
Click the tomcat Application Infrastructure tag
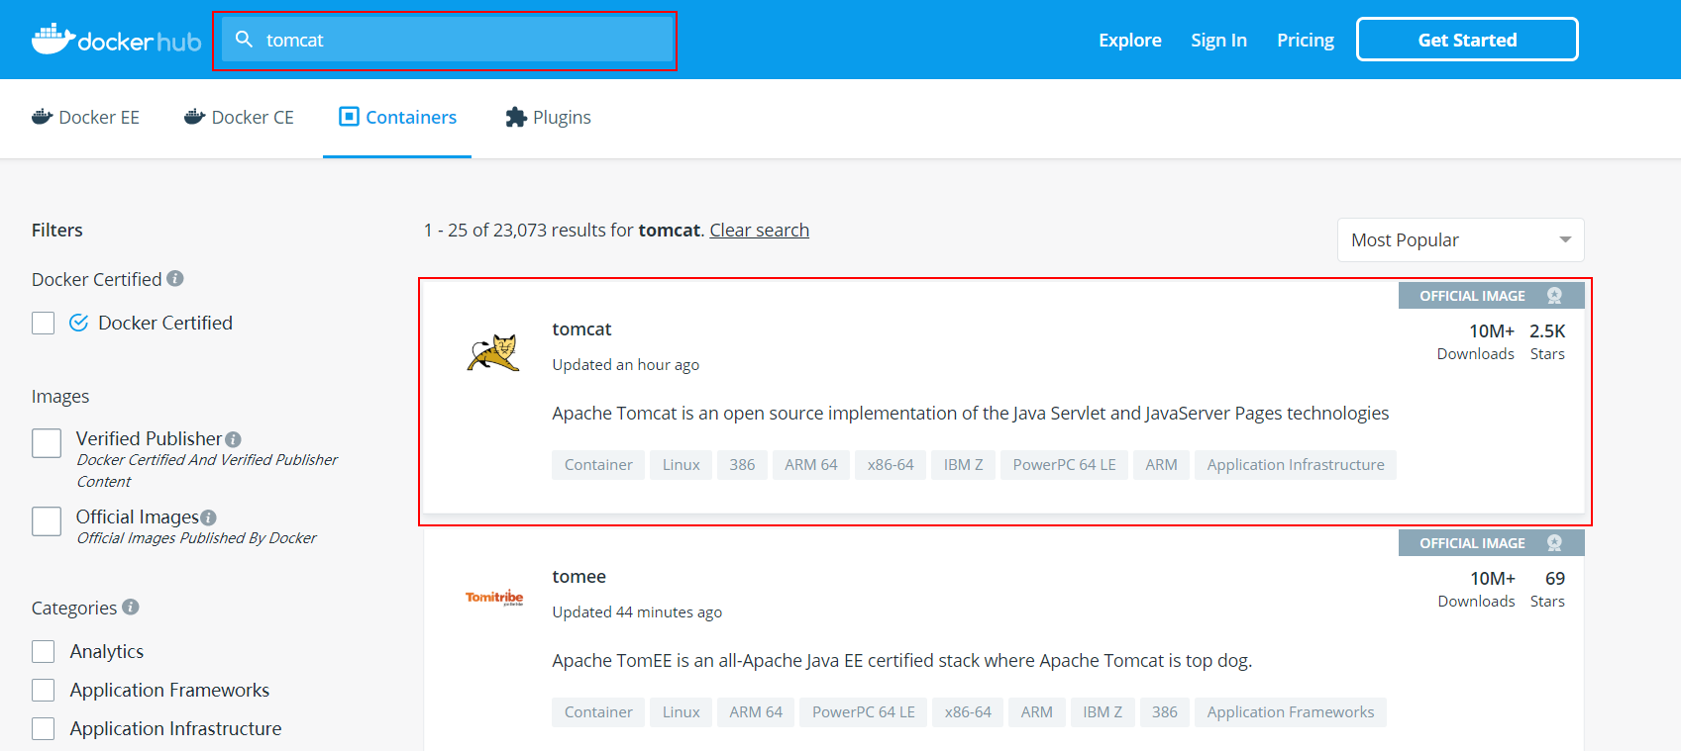[1296, 465]
